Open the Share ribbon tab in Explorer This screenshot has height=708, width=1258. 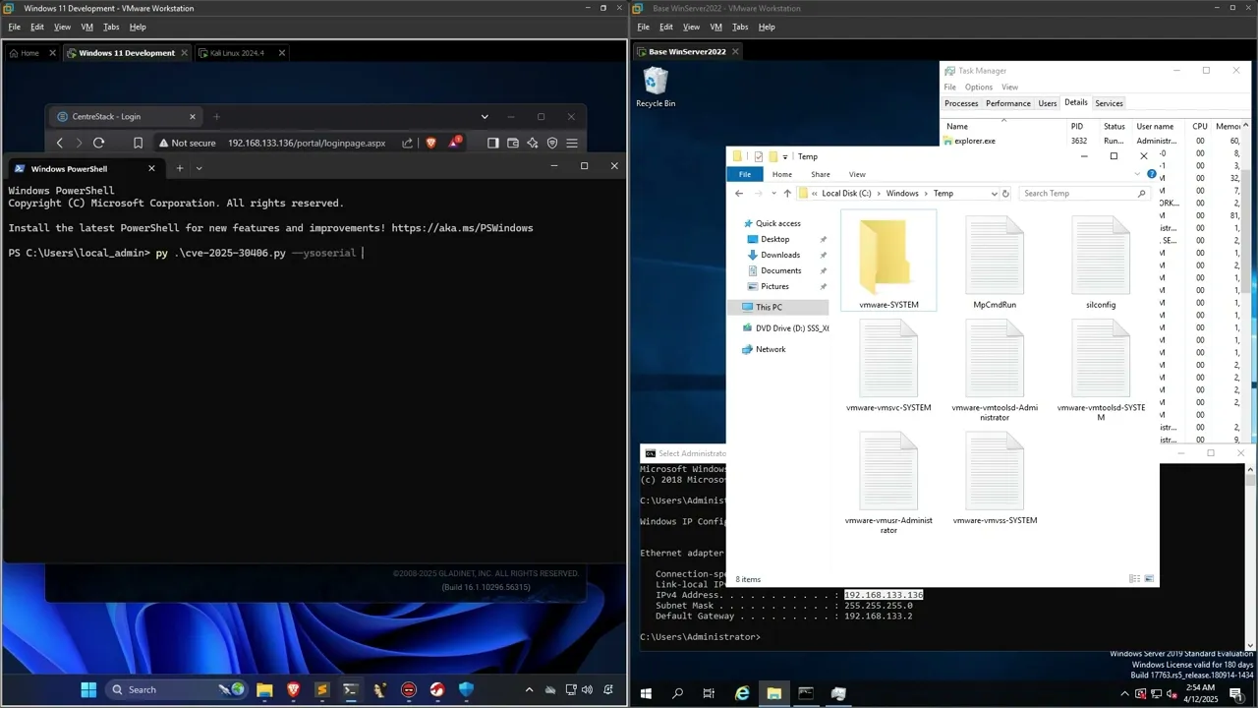click(x=820, y=174)
